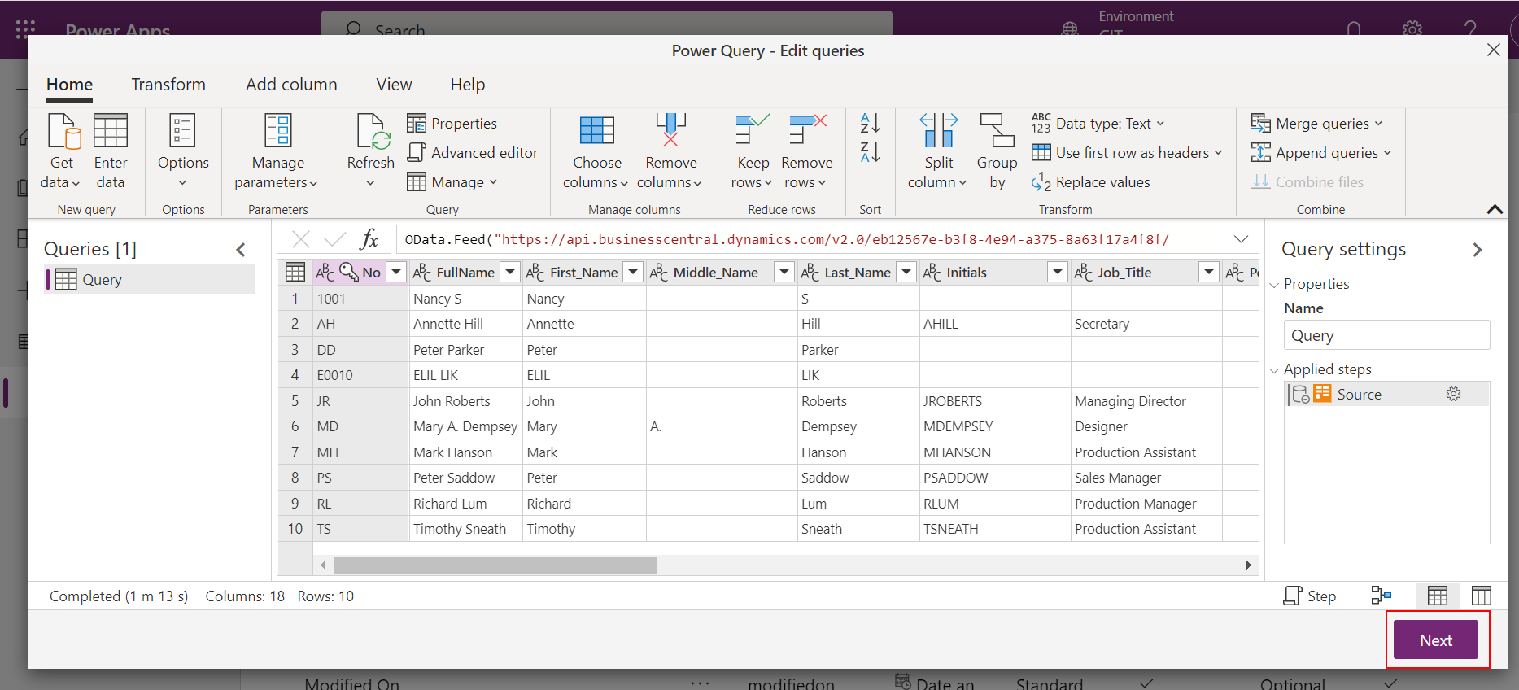Collapse the Applied steps section
Viewport: 1519px width, 690px height.
point(1274,370)
